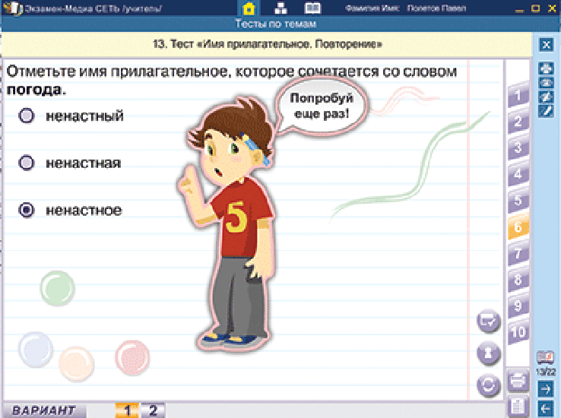Select the pencil tool in right sidebar
This screenshot has height=418, width=561.
click(545, 111)
